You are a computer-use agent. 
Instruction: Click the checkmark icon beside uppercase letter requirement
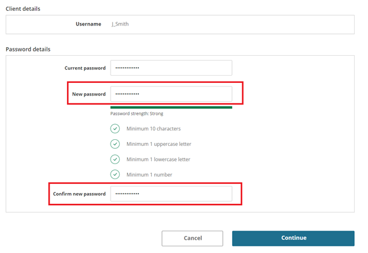pyautogui.click(x=115, y=144)
